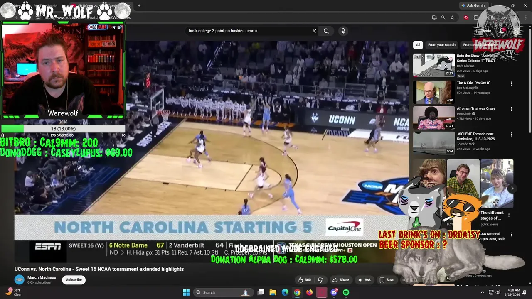Open more options for VIOLENT Tornado video

pos(511,135)
